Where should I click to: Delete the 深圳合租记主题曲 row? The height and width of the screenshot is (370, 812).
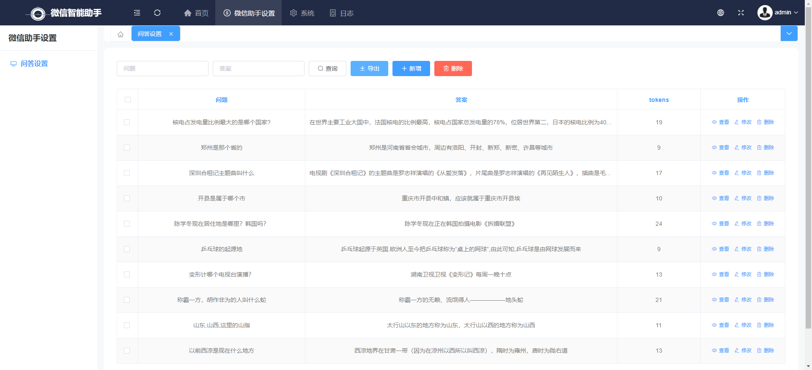click(x=765, y=173)
